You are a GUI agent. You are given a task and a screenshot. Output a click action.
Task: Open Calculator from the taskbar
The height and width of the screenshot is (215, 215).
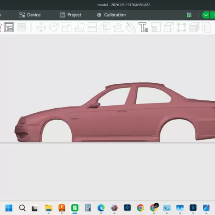[88, 208]
